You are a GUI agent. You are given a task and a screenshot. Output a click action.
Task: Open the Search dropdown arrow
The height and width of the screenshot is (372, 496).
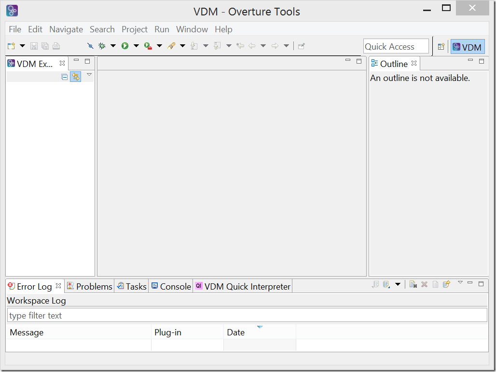tap(182, 46)
